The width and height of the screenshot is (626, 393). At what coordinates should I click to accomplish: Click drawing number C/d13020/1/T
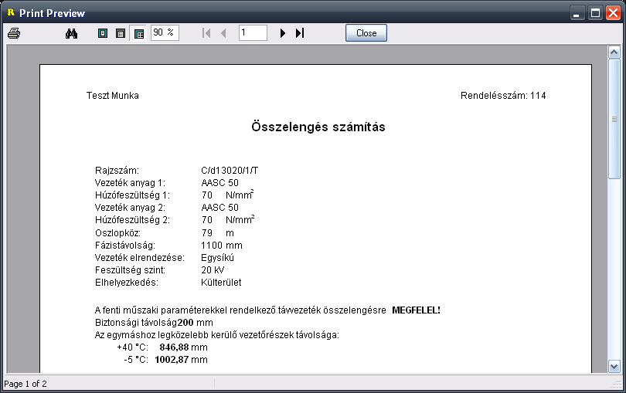(230, 171)
